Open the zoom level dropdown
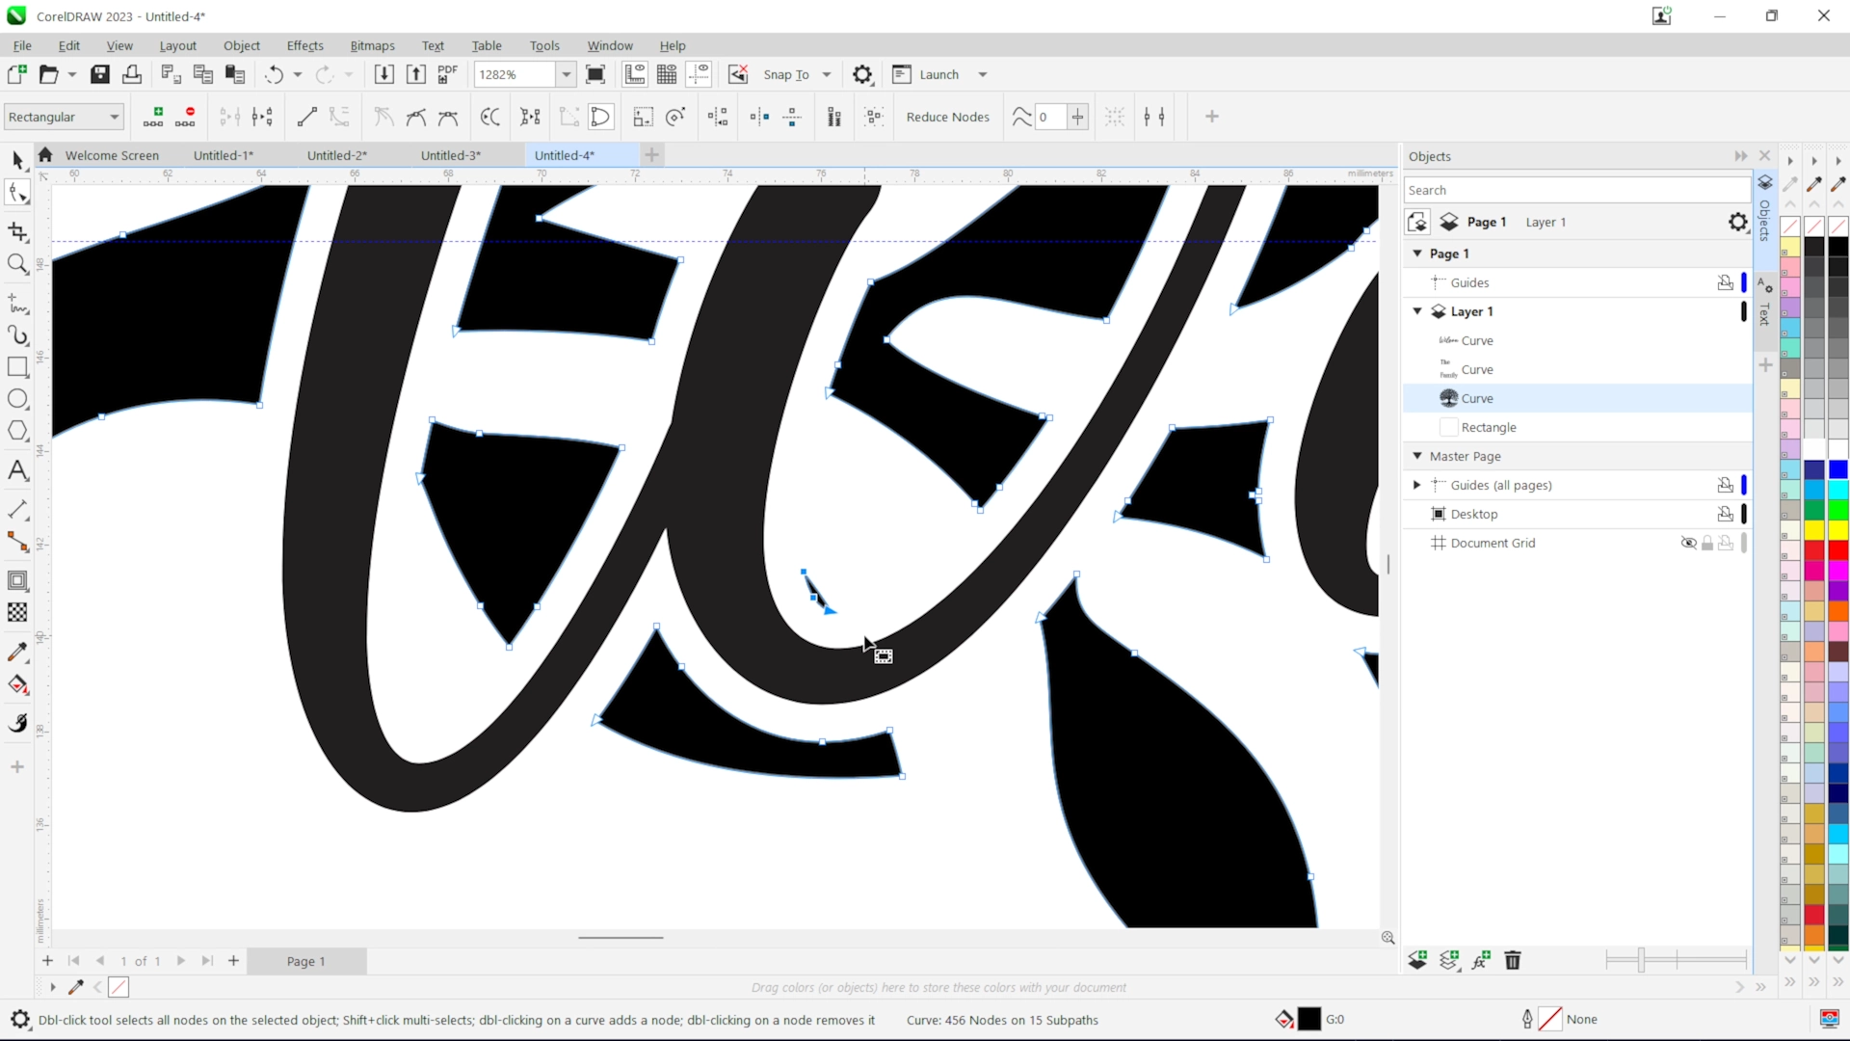This screenshot has height=1041, width=1850. point(567,74)
